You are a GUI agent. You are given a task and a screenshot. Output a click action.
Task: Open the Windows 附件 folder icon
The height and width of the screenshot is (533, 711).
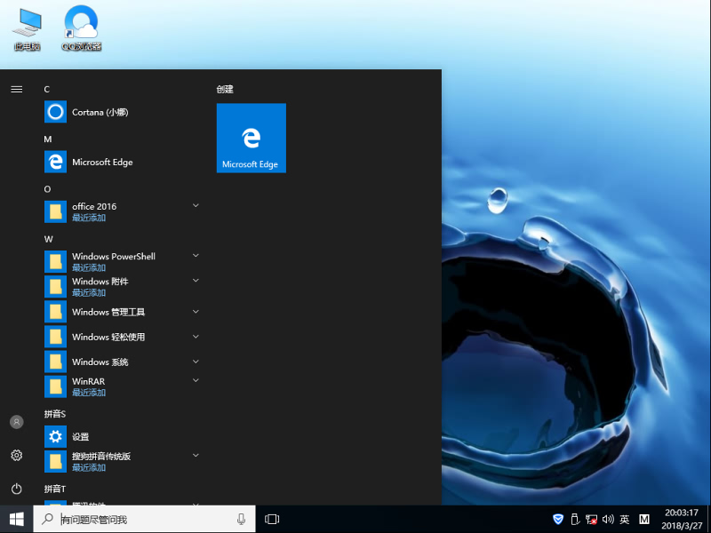(x=55, y=286)
